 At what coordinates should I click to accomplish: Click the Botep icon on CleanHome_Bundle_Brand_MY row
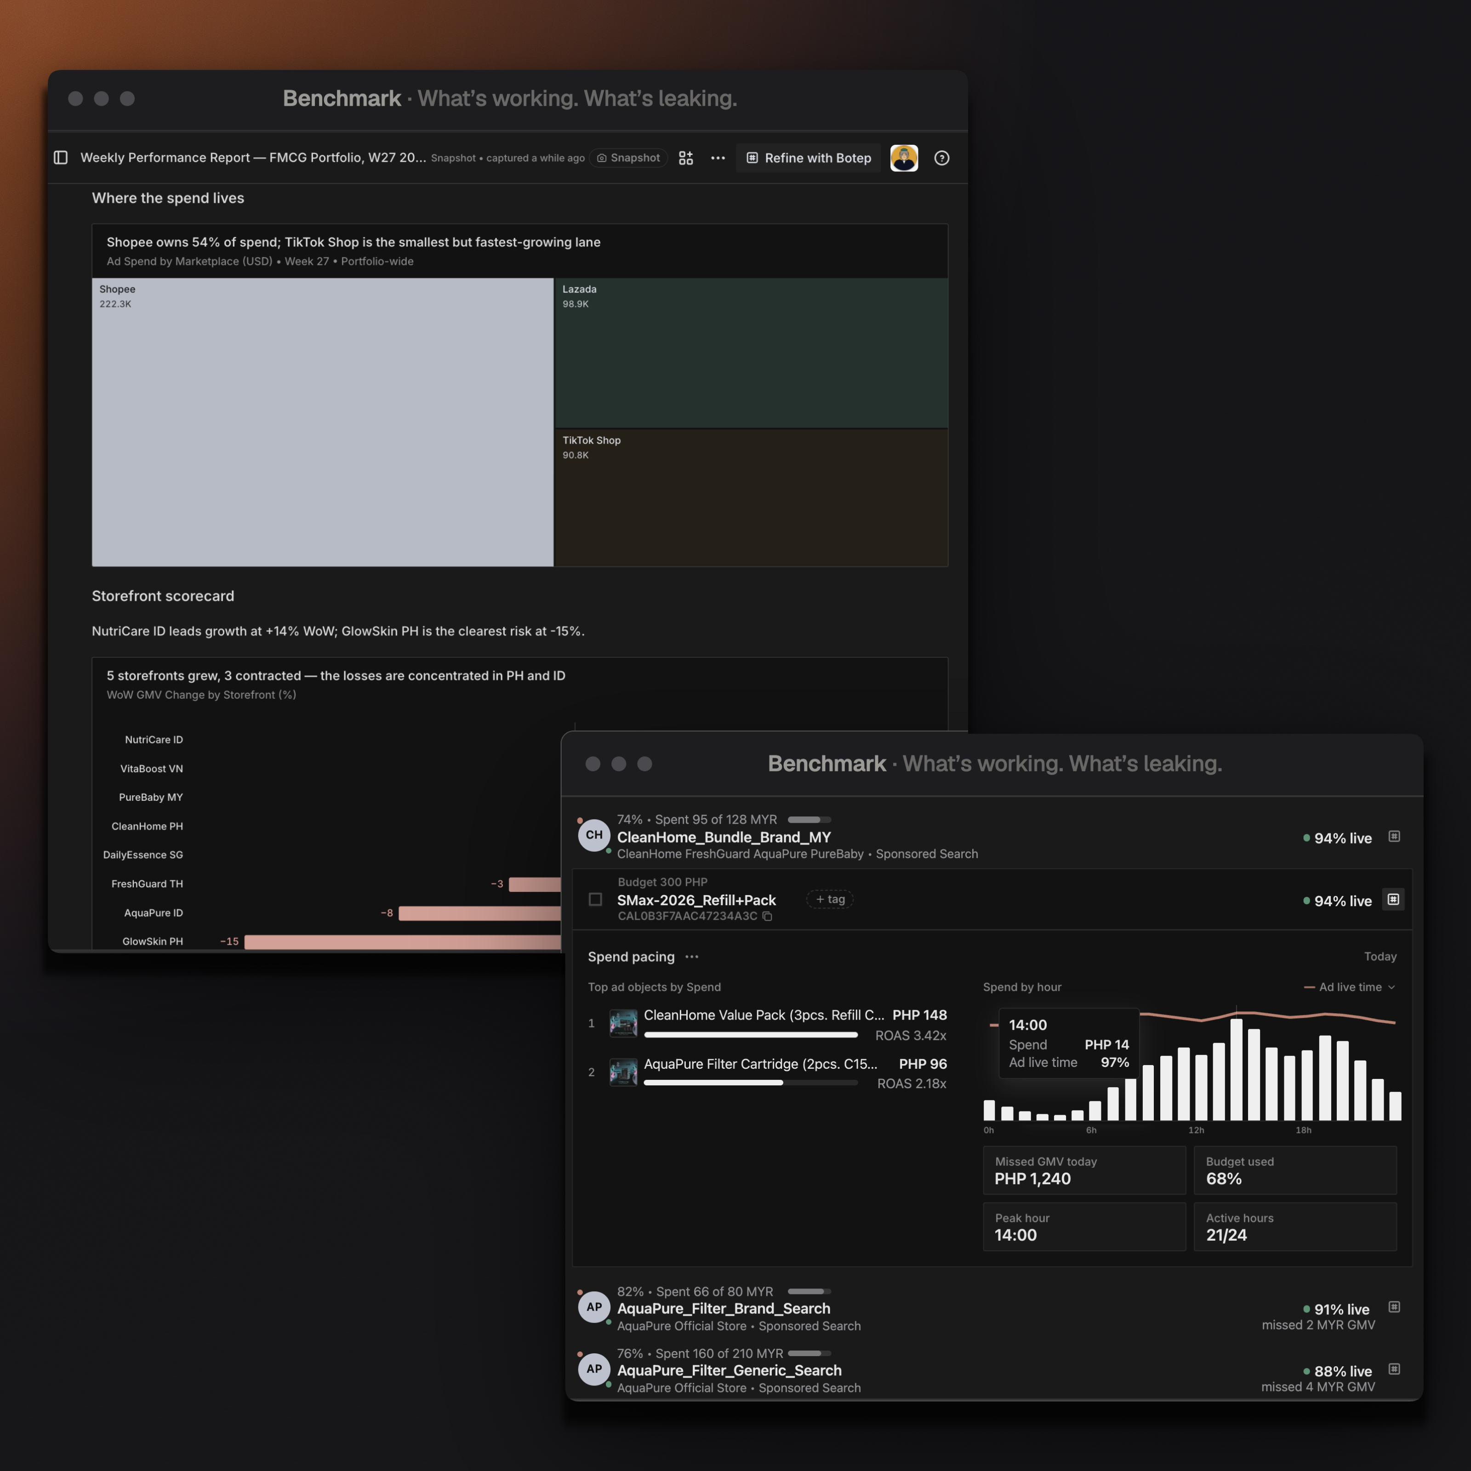click(x=1394, y=836)
